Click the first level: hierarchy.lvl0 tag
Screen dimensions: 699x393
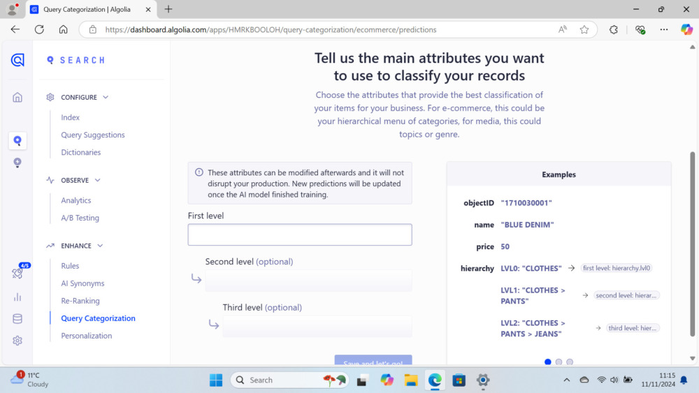point(617,268)
